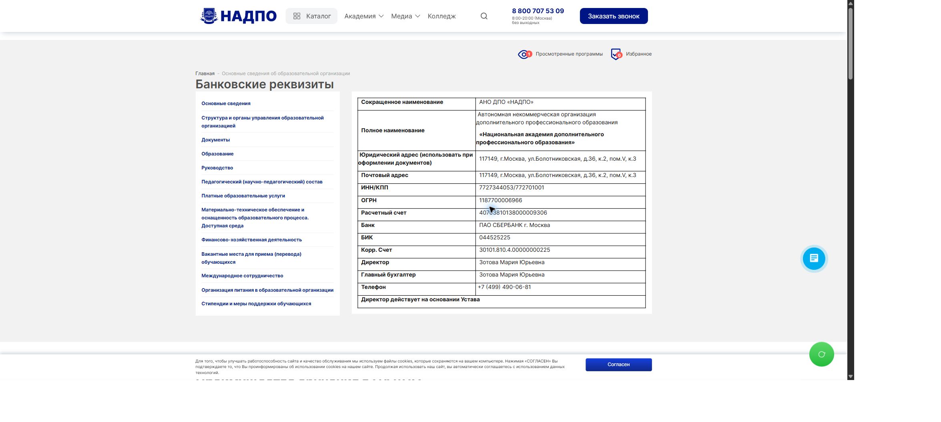
Task: Expand the Медиа dropdown
Action: [405, 16]
